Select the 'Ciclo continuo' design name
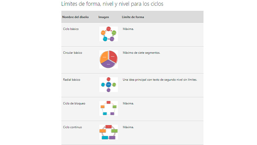257x145 pixels. pyautogui.click(x=73, y=127)
